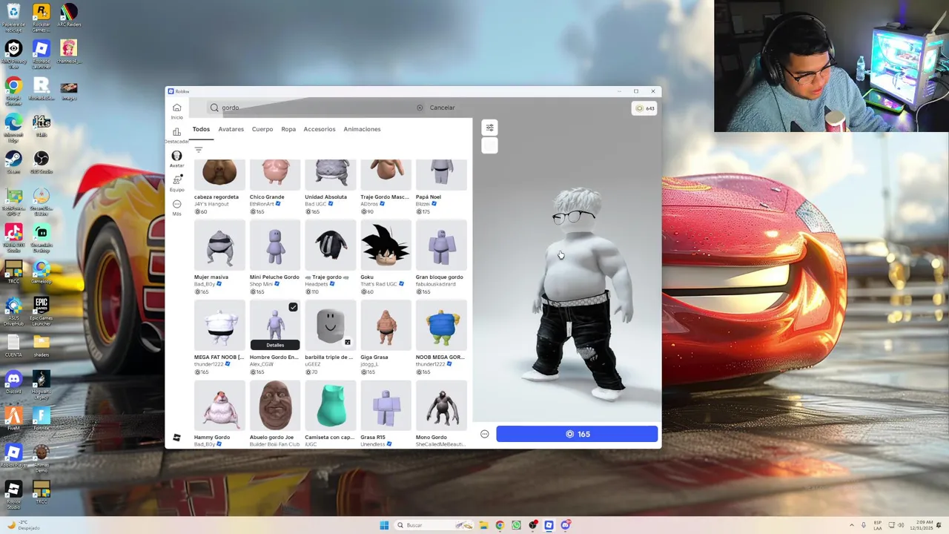Cancel the search with Cancelar

tap(442, 108)
